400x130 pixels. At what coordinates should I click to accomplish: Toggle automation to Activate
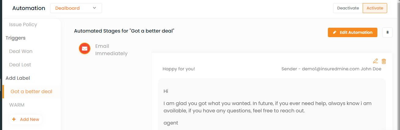tap(375, 8)
